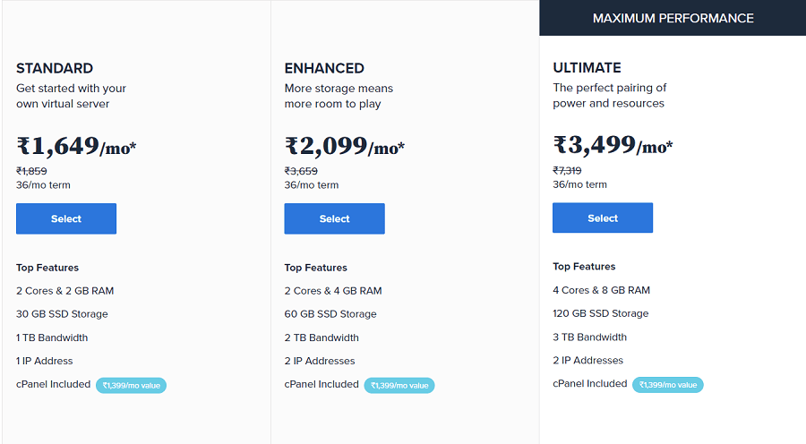Click Select button for Ultimate plan
This screenshot has width=806, height=444.
[603, 218]
